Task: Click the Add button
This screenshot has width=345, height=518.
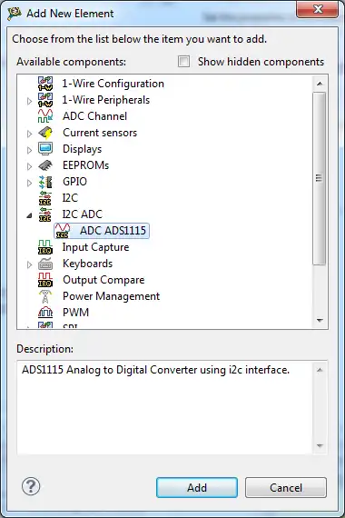Action: click(197, 488)
